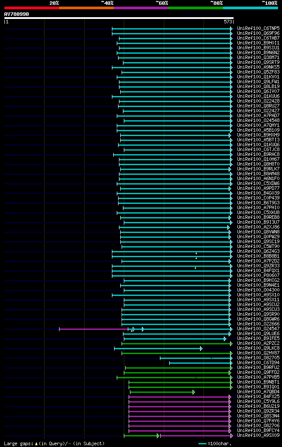282x447 pixels.
Task: Click the UniRef100_A6N1F0 label
Action: pyautogui.click(x=258, y=179)
